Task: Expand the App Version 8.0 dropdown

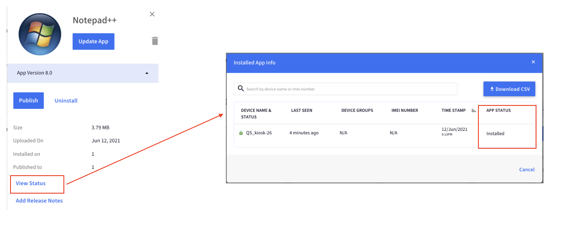Action: (83, 73)
